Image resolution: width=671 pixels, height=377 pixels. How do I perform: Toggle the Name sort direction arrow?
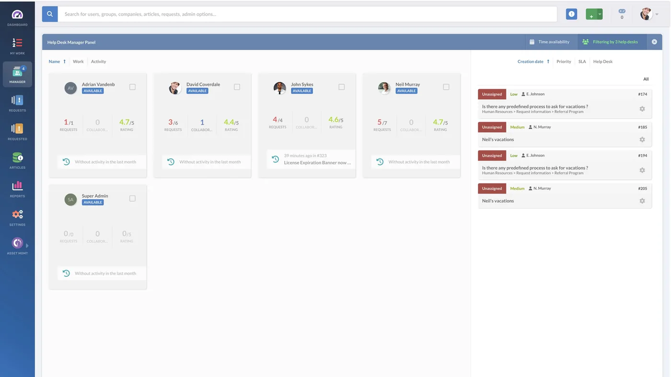(x=65, y=61)
